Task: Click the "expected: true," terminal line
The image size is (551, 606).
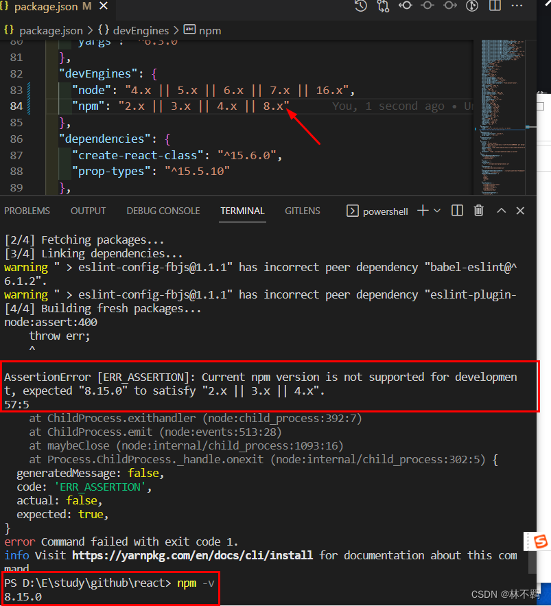Action: [62, 515]
